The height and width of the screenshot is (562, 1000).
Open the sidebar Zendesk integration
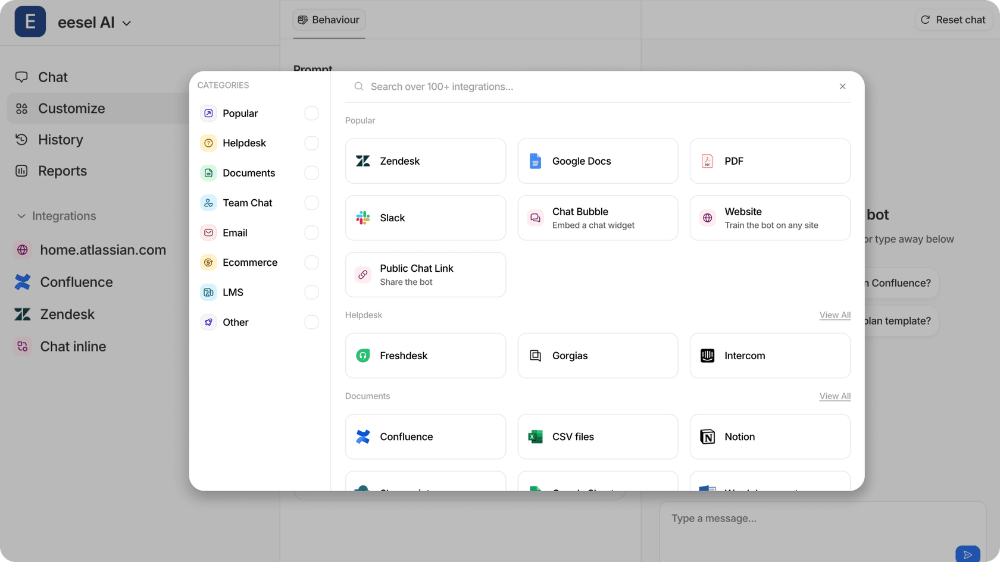67,314
